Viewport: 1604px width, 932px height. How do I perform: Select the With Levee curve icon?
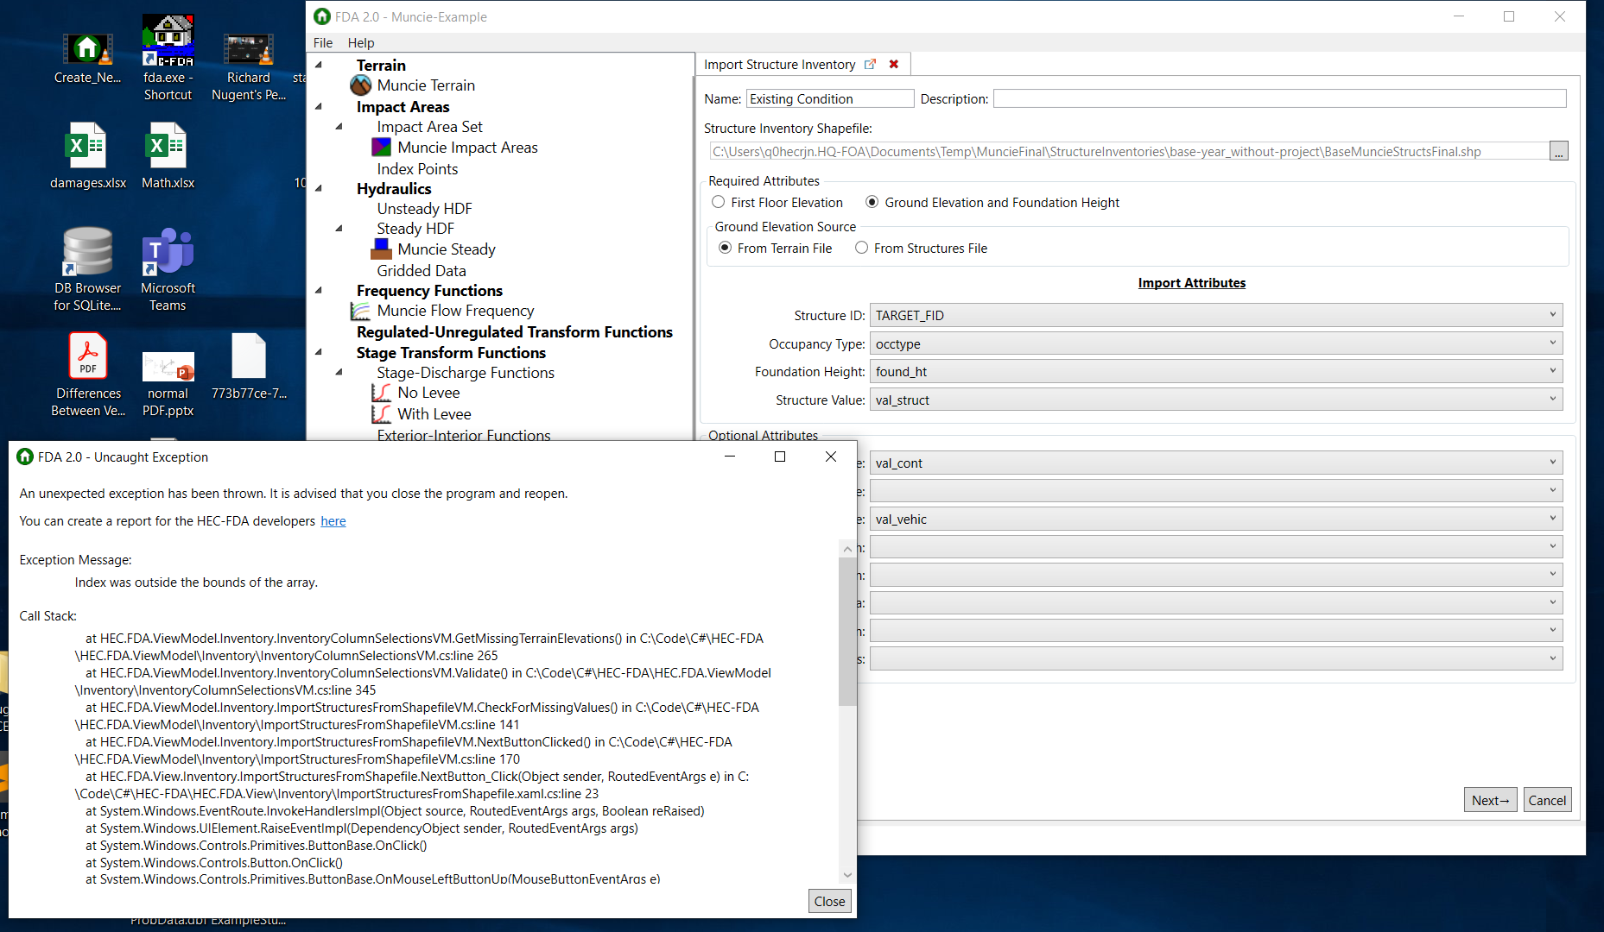click(x=383, y=413)
